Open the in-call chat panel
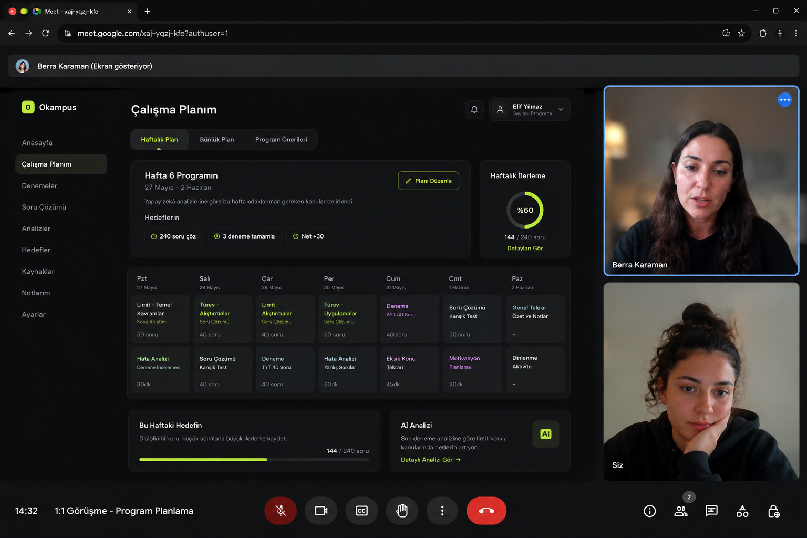 (x=712, y=511)
